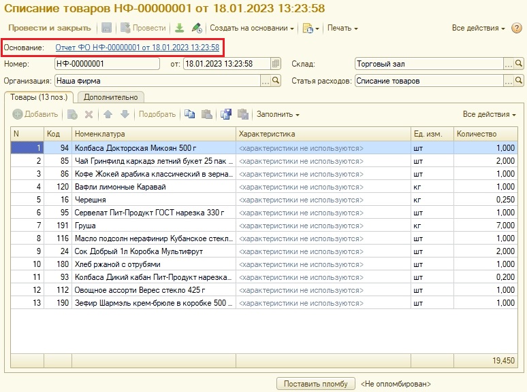Click the Организация field Наша фирма
Viewport: 527px width, 392px height.
[x=157, y=81]
